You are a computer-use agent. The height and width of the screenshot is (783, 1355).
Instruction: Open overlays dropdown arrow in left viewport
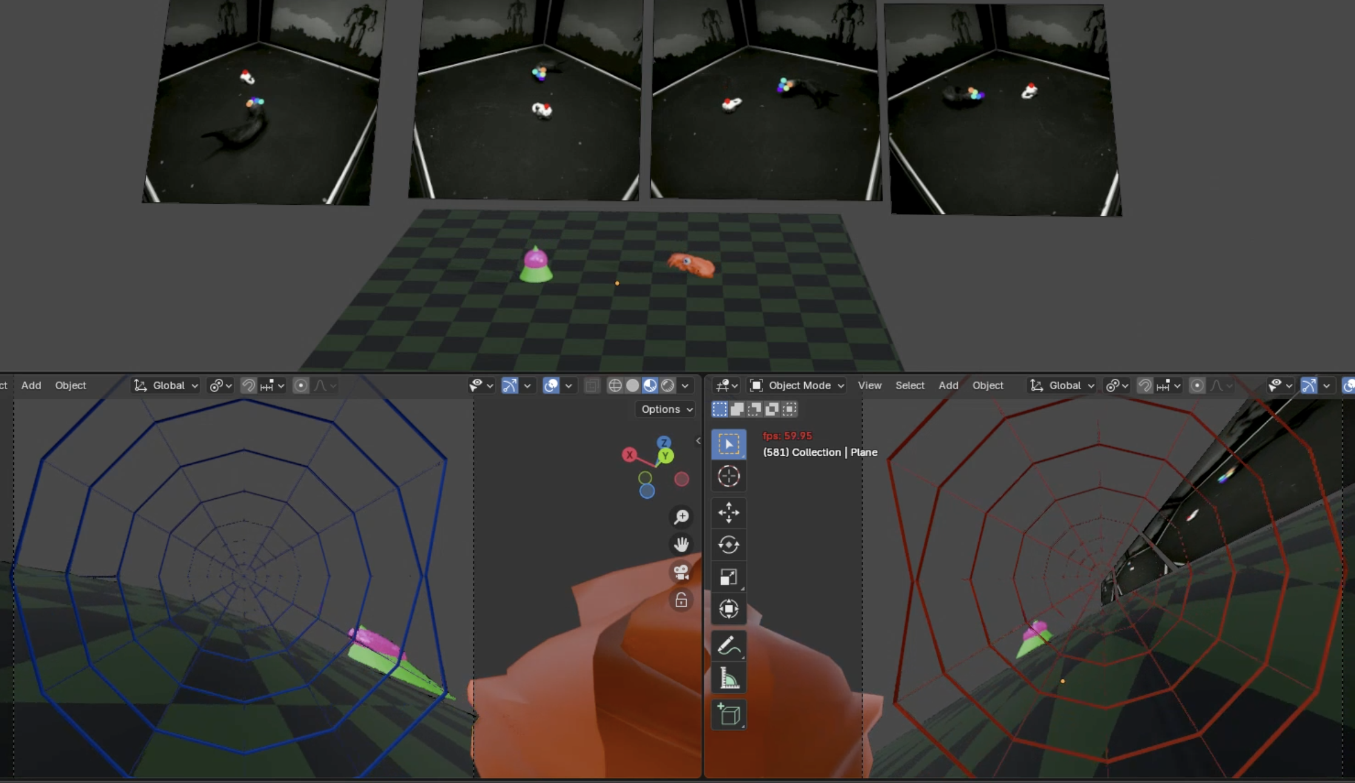(568, 385)
